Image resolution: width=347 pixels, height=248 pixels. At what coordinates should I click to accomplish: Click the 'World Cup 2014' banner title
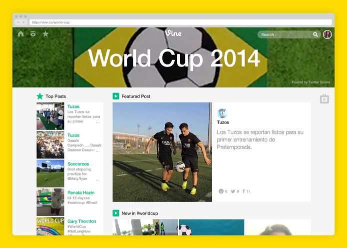[174, 58]
